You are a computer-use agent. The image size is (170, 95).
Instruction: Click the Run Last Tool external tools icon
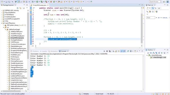point(46,2)
